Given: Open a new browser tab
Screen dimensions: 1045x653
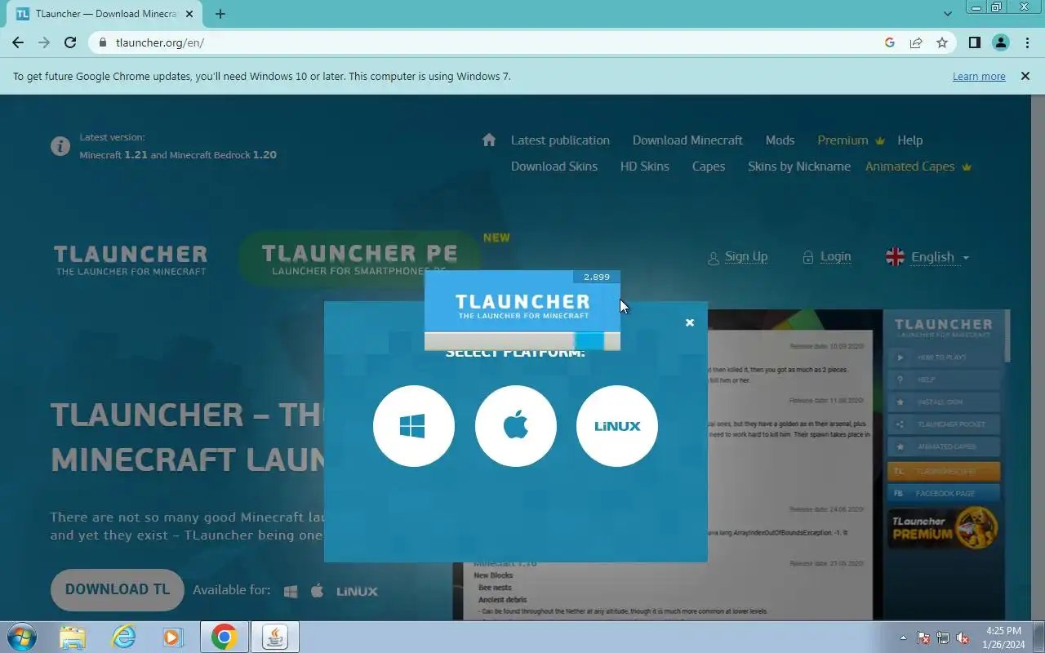Looking at the screenshot, I should click(220, 14).
